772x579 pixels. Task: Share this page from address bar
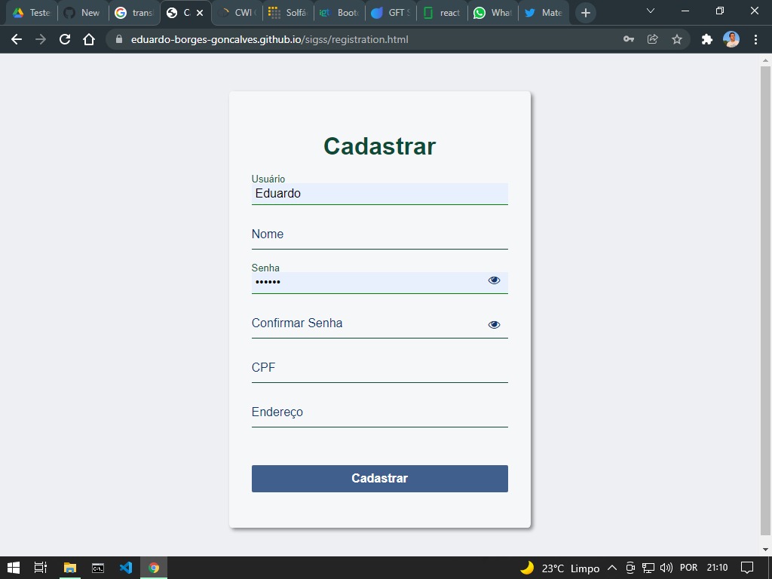[652, 39]
